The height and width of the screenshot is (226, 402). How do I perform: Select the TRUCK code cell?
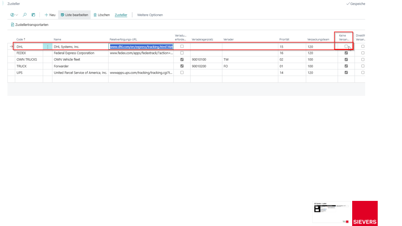point(29,66)
